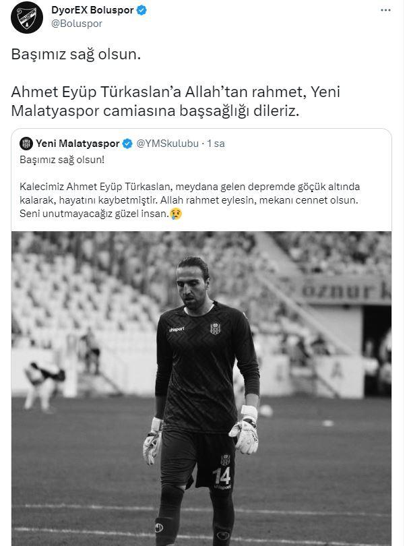Click the club crest on the goalkeeper's jersey
Image resolution: width=409 pixels, height=546 pixels.
coord(215,328)
